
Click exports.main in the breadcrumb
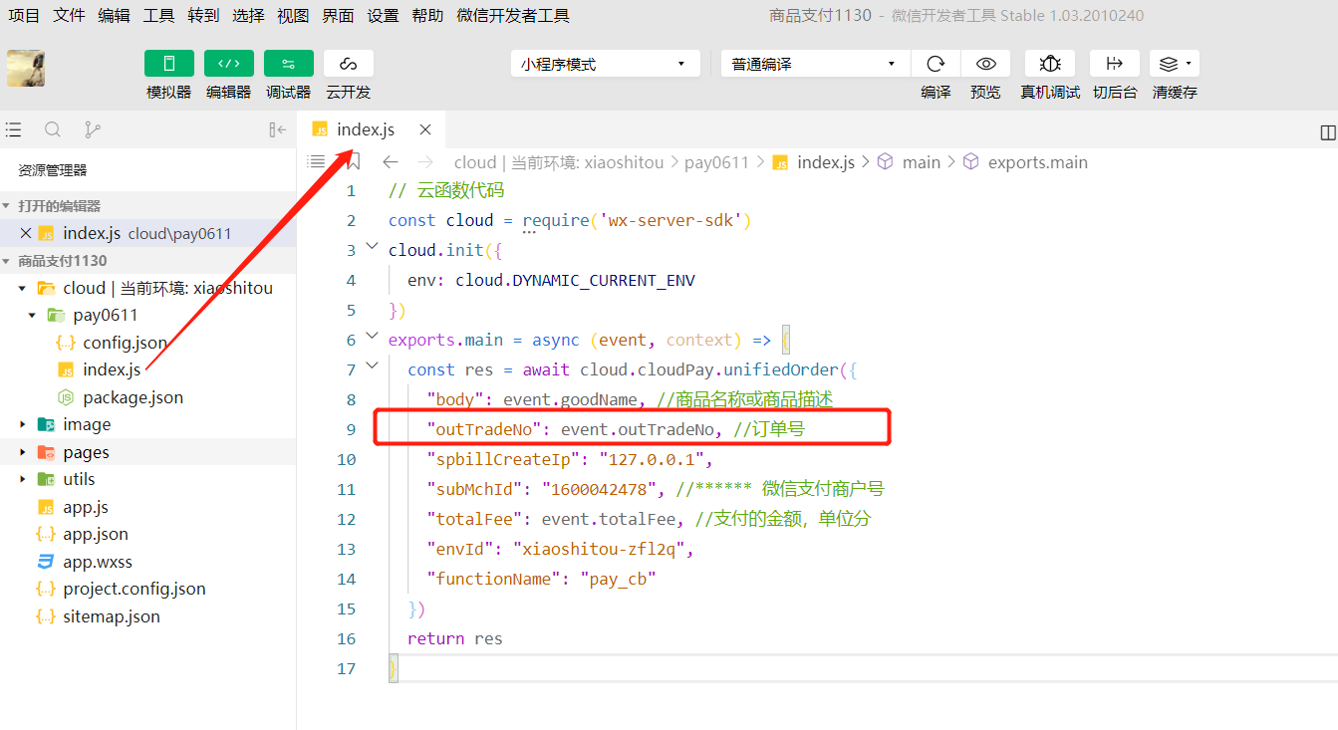pyautogui.click(x=1038, y=162)
